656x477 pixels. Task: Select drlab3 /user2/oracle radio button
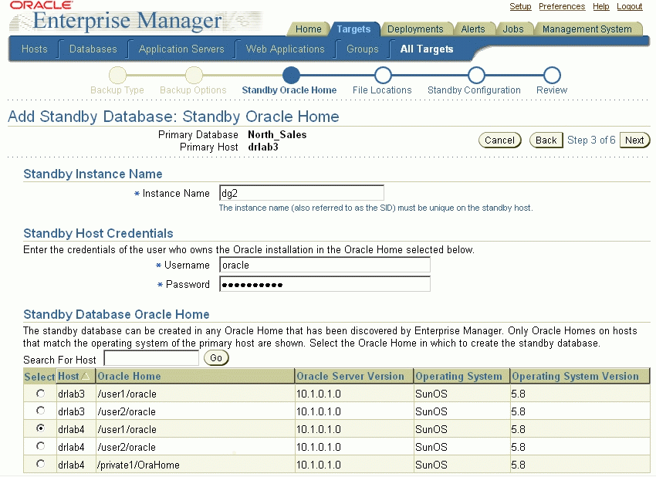[40, 411]
